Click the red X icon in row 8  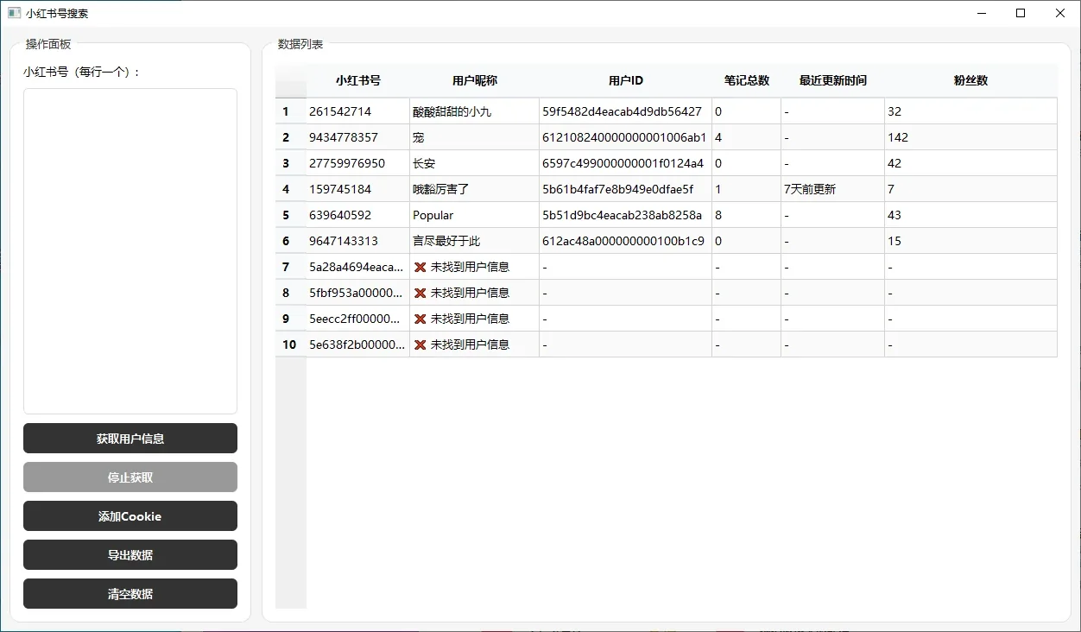click(x=420, y=293)
